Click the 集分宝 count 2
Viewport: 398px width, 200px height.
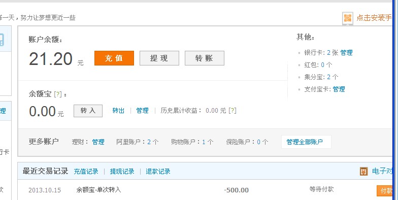(329, 77)
